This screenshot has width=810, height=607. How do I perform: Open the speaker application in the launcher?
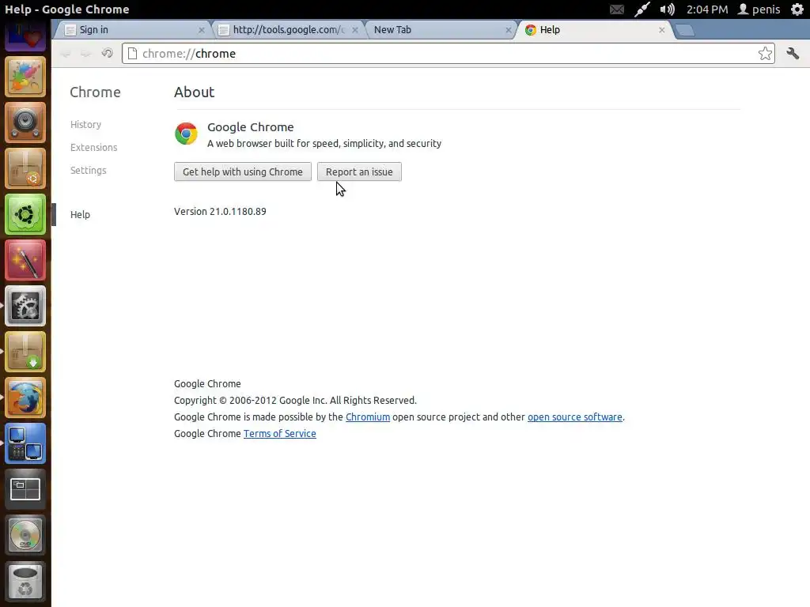coord(25,123)
